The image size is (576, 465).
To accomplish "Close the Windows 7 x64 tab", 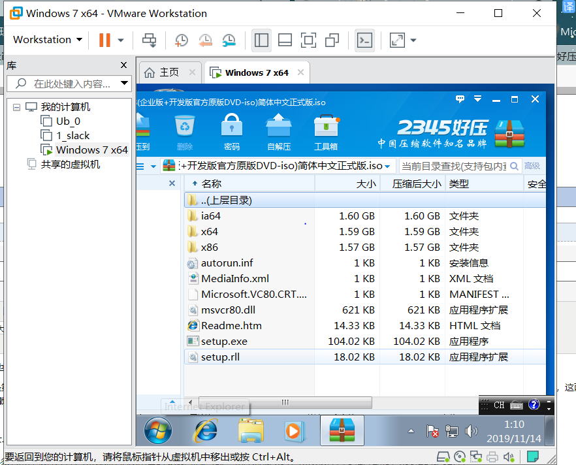I will (x=300, y=72).
